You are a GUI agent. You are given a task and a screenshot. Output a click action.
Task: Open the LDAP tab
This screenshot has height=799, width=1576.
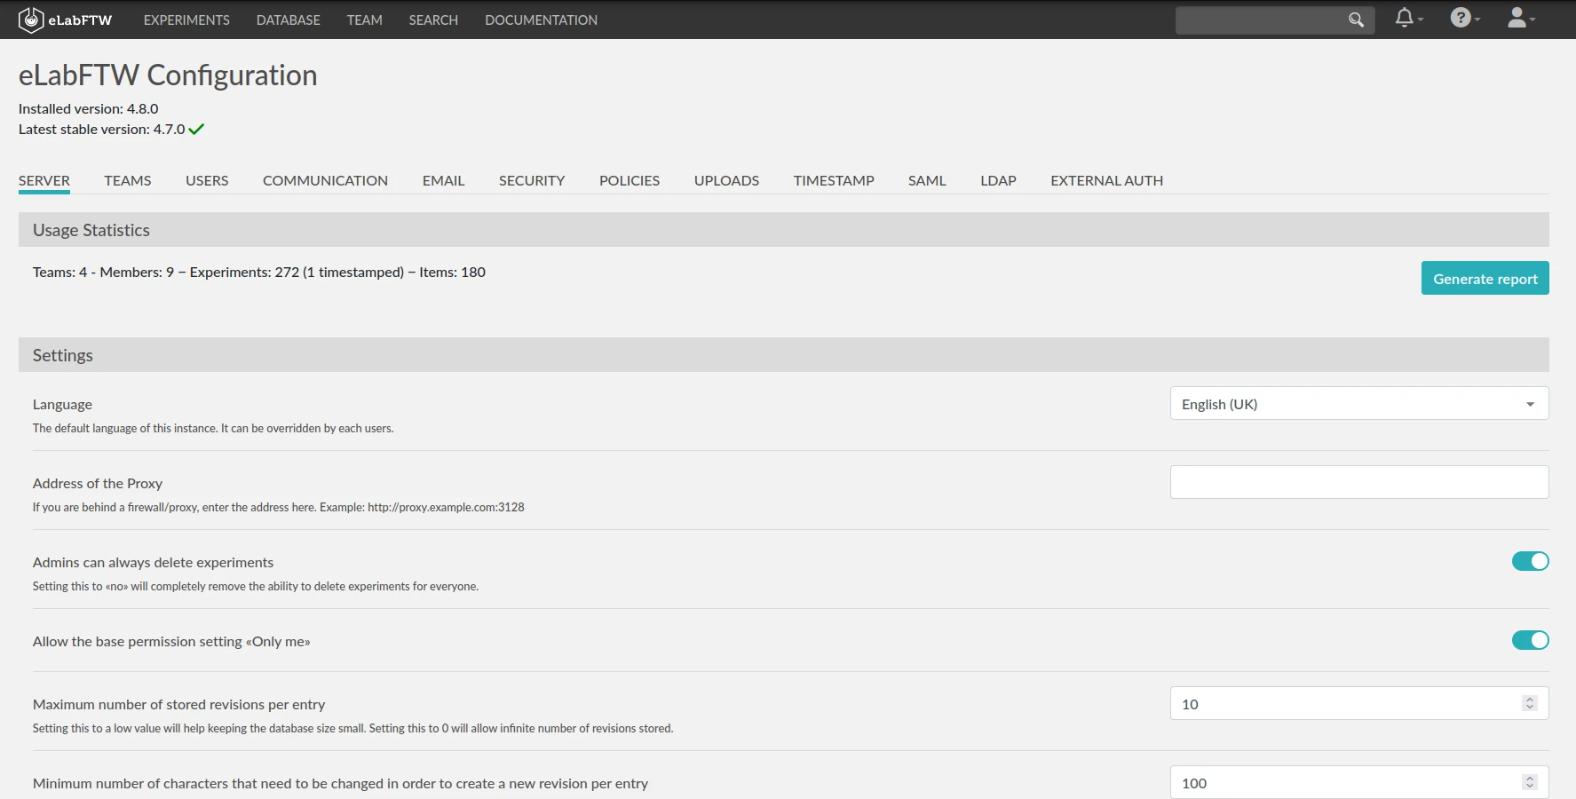pos(998,180)
